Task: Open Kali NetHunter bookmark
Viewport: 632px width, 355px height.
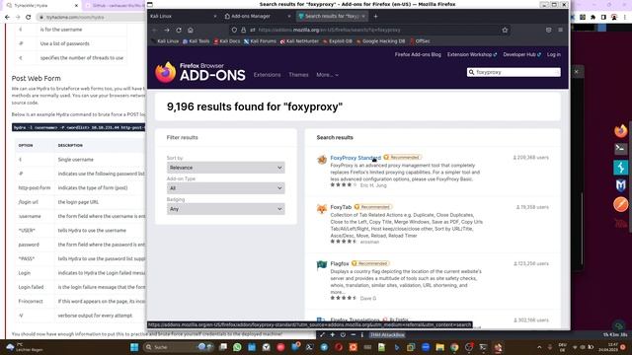Action: (299, 41)
